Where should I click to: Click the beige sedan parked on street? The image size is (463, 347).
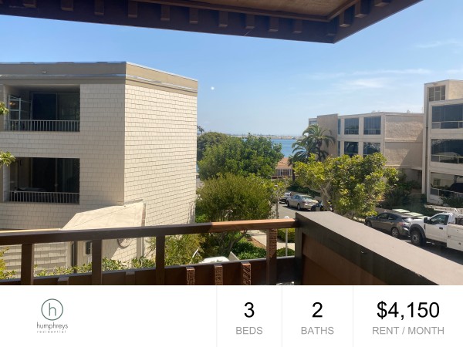pyautogui.click(x=302, y=202)
